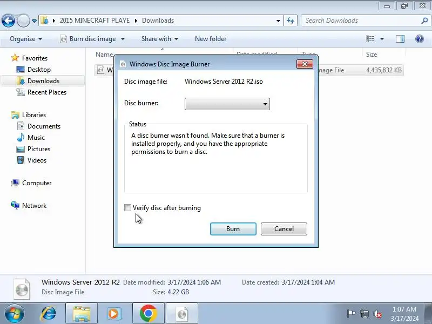Image resolution: width=432 pixels, height=324 pixels.
Task: Open the Disc burner combo box
Action: click(227, 104)
